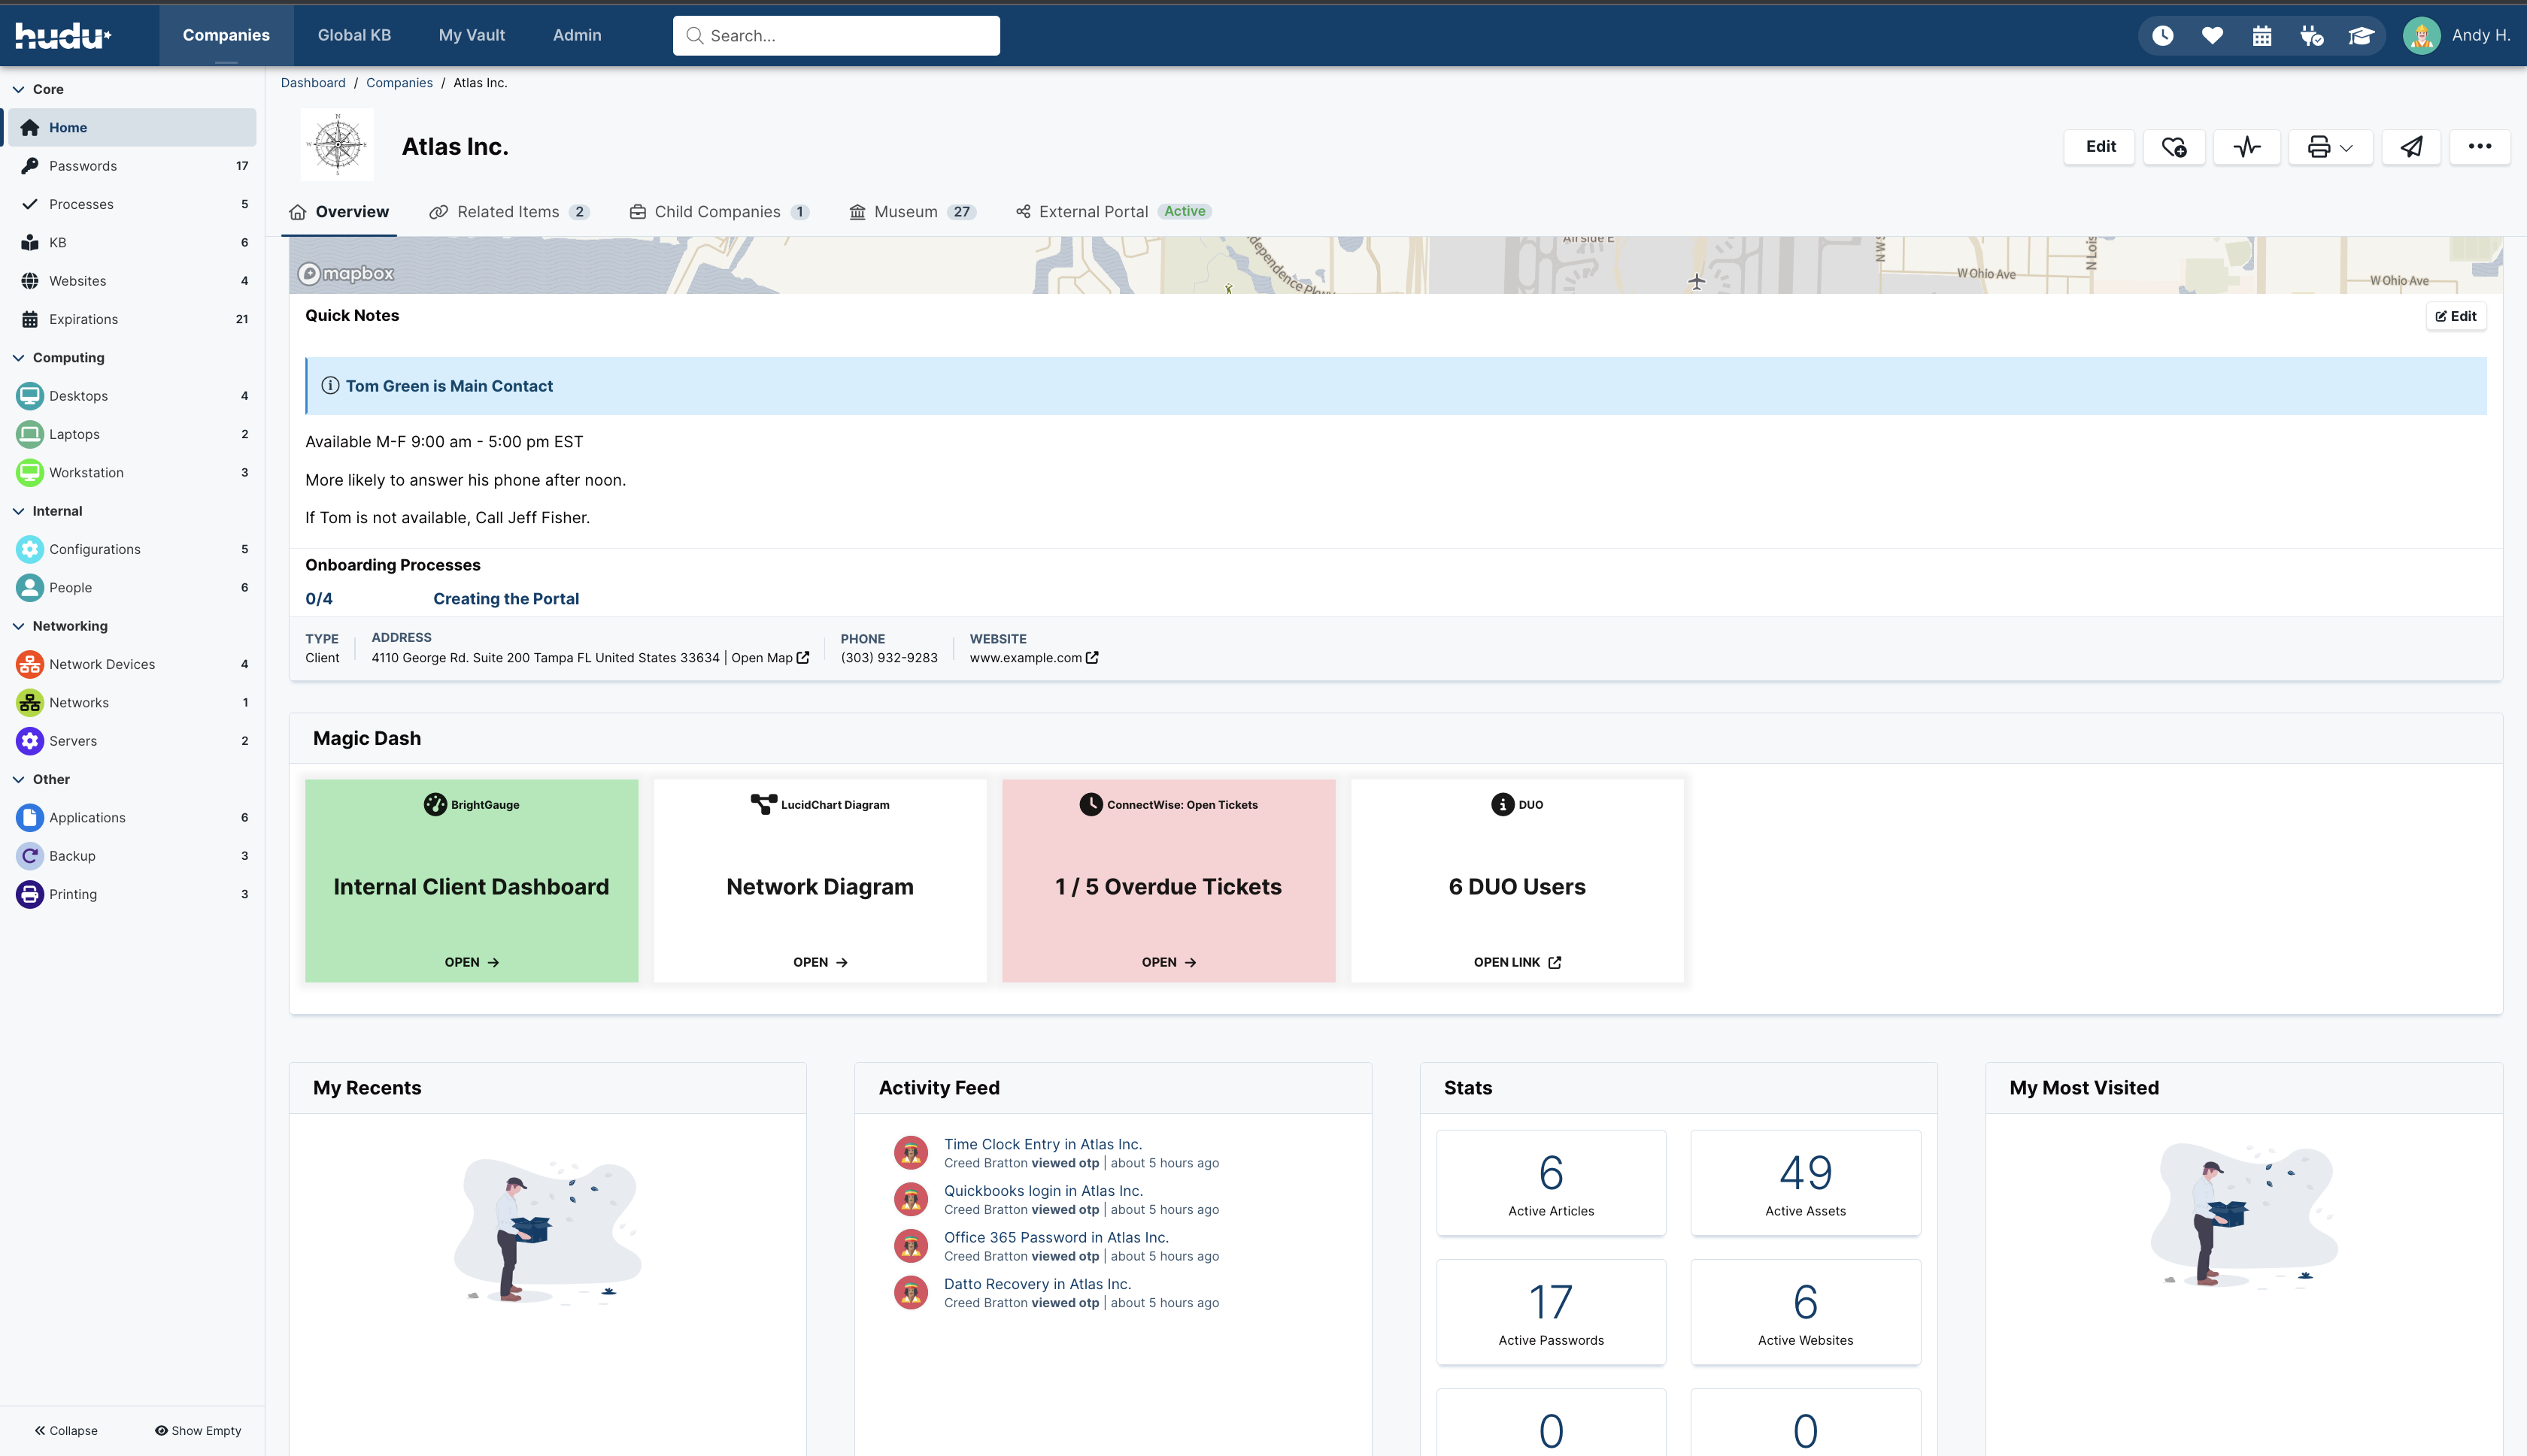Open the Creating the Portal link

[x=505, y=599]
